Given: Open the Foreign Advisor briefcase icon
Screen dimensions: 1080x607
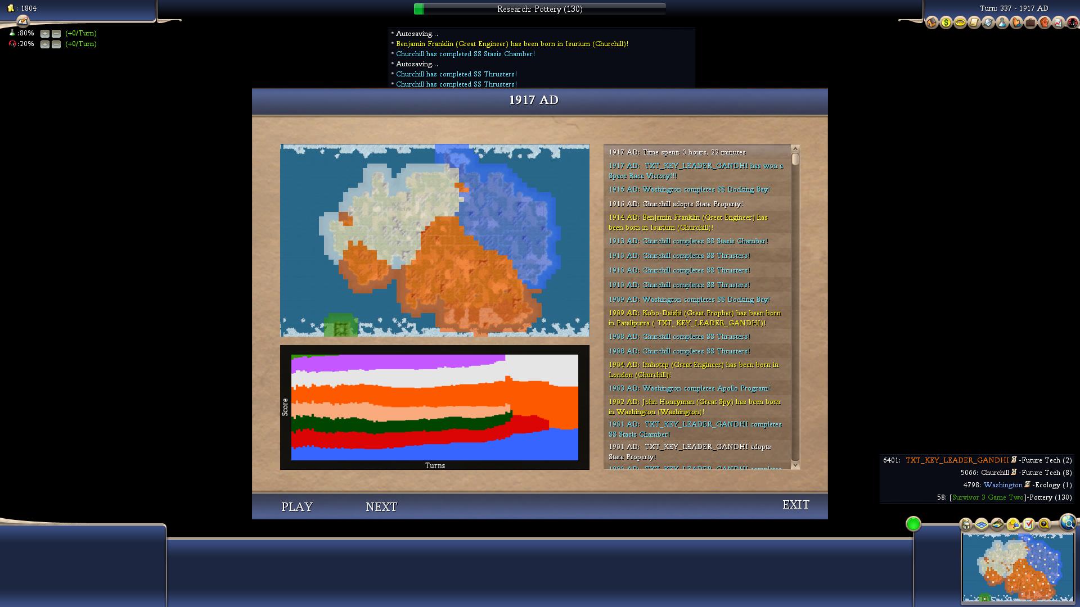Looking at the screenshot, I should click(1030, 22).
